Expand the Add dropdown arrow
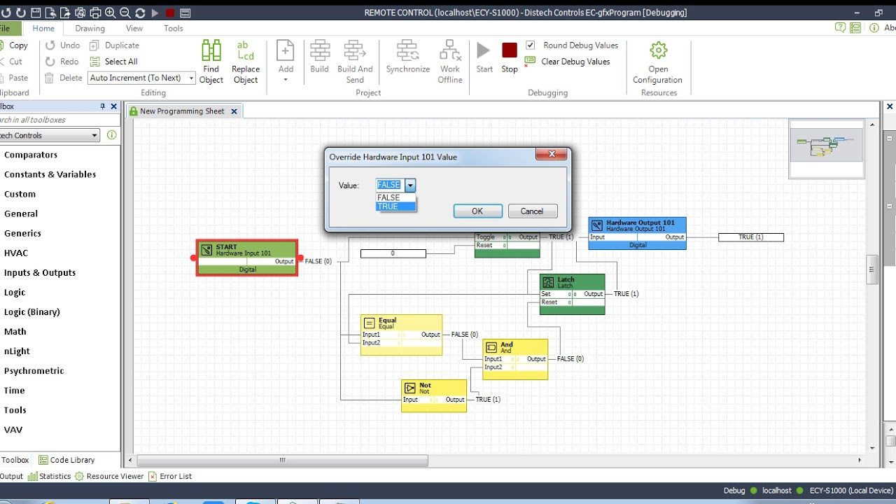896x504 pixels. [x=286, y=80]
